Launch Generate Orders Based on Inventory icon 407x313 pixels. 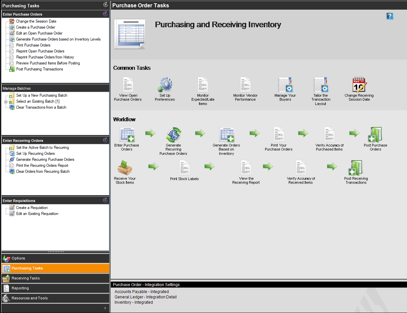[227, 135]
